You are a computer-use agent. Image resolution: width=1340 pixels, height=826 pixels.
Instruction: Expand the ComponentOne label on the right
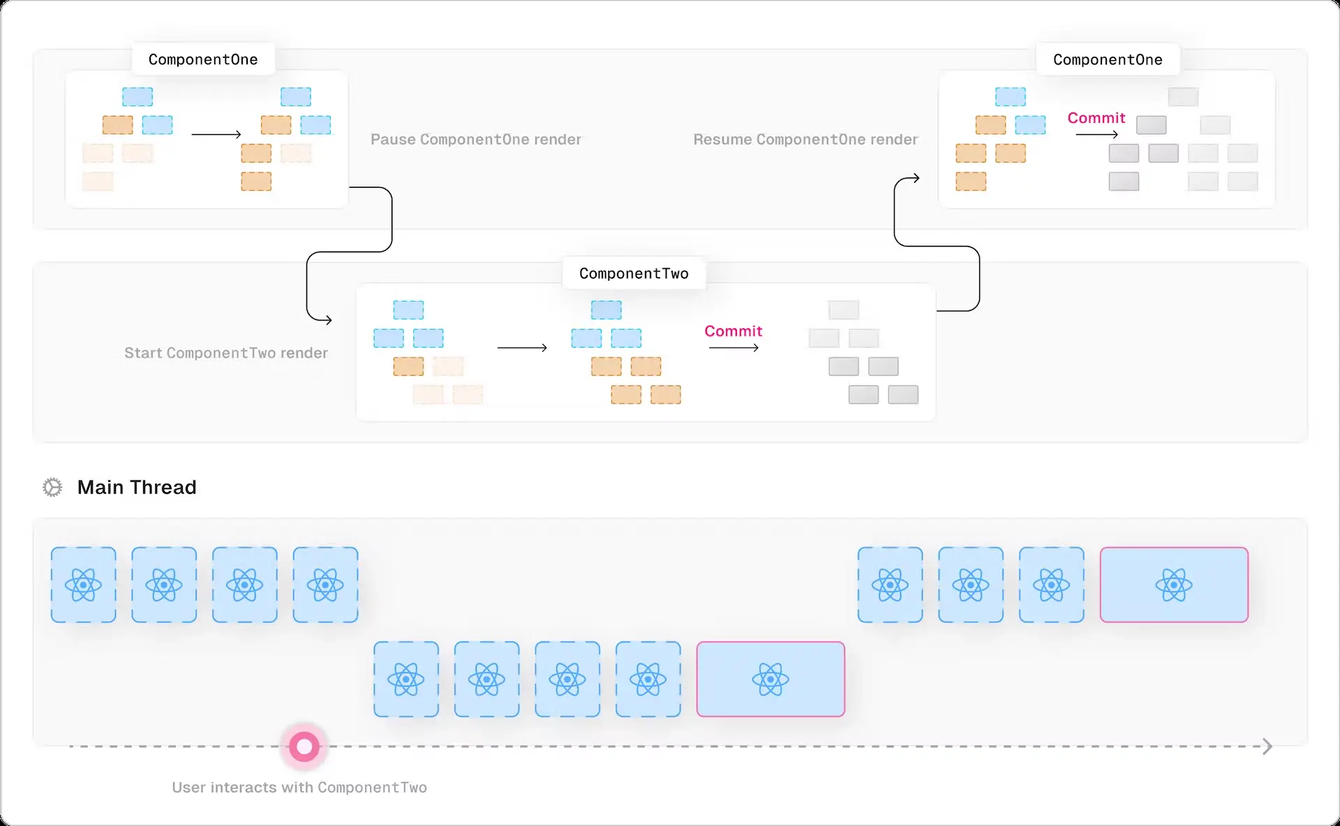1108,59
